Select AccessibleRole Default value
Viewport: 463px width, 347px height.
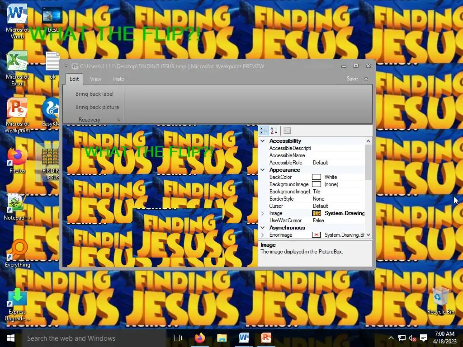(x=321, y=163)
